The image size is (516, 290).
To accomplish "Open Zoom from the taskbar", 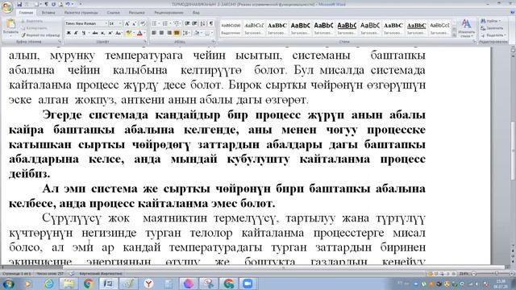I will pyautogui.click(x=248, y=284).
